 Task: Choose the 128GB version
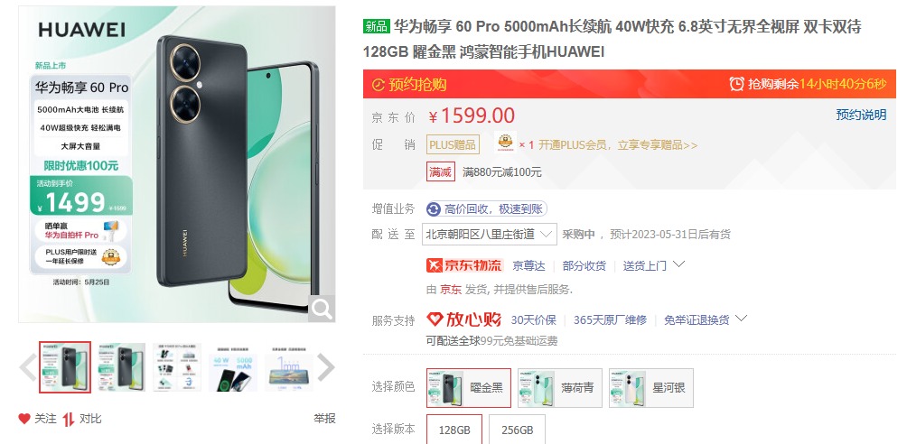pos(454,430)
